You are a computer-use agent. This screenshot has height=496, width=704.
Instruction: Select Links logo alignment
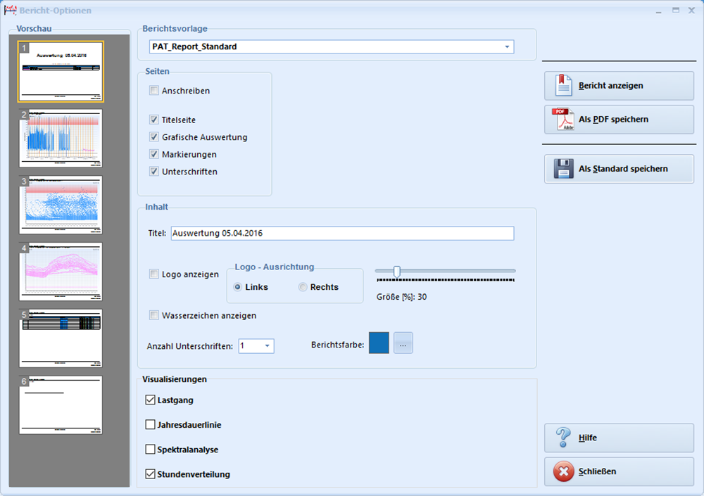click(237, 287)
